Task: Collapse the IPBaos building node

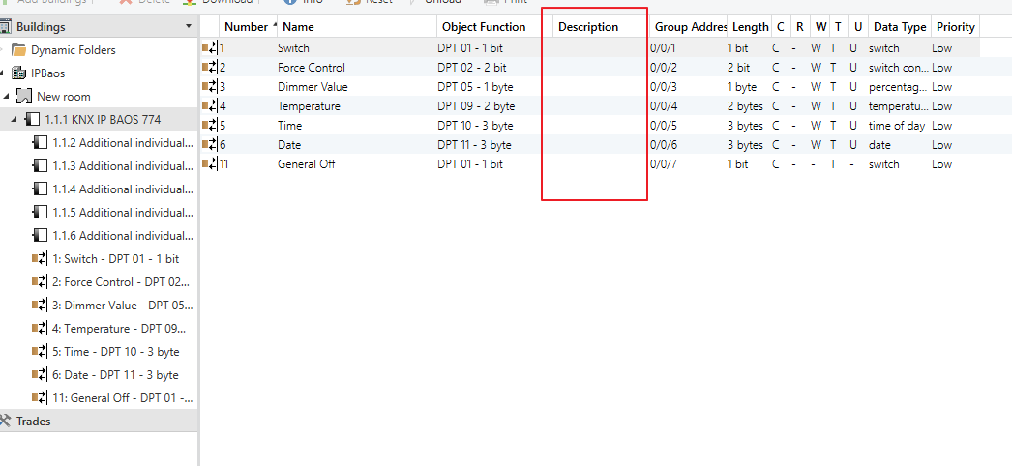Action: click(3, 73)
